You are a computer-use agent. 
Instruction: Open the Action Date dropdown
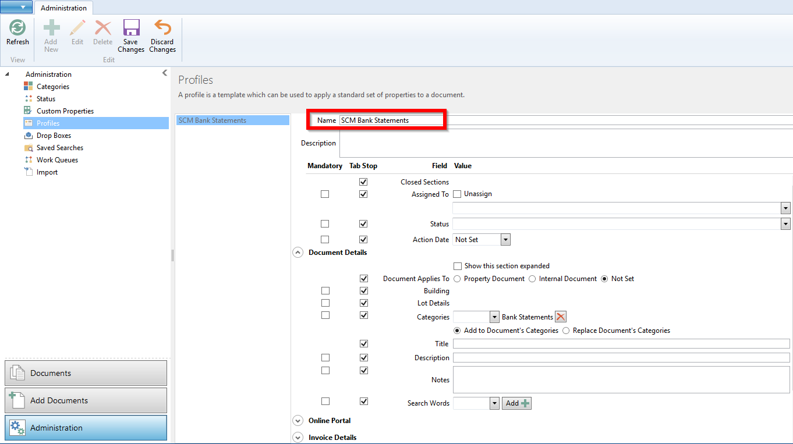pos(505,240)
